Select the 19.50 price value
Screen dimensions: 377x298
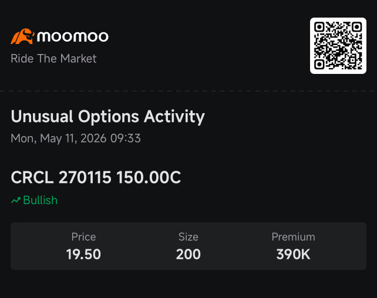tap(83, 254)
